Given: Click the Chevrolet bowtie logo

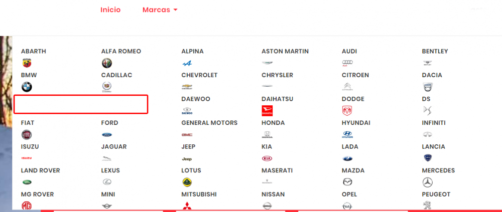Looking at the screenshot, I should (187, 87).
